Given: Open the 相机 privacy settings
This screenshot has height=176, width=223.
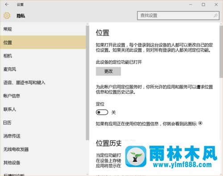Looking at the screenshot, I should 43,56.
